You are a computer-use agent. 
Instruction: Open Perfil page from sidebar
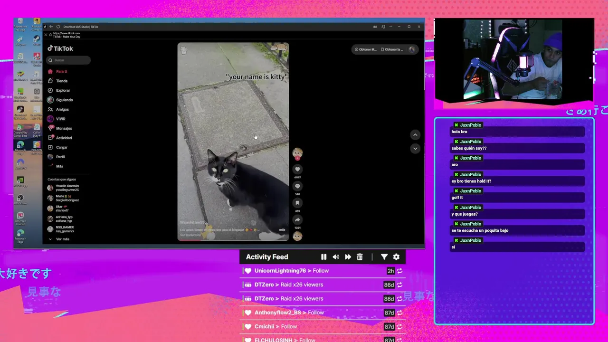(x=57, y=157)
